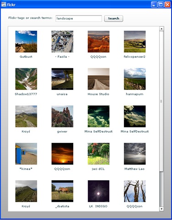Viewport: 172px width, 220px height.
Task: Select the hannapum cloudy meadow thumbnail
Action: tap(134, 79)
